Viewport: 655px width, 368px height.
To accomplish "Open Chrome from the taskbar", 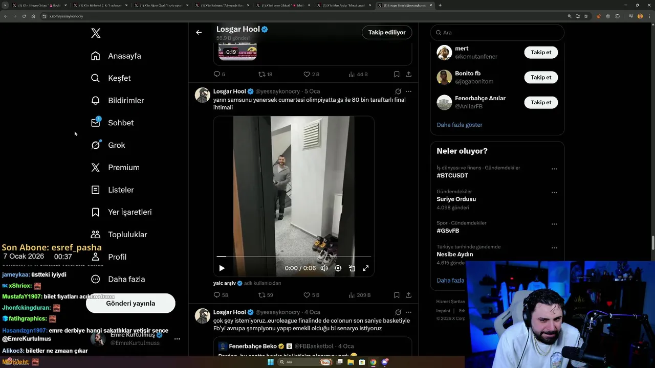I will (373, 362).
